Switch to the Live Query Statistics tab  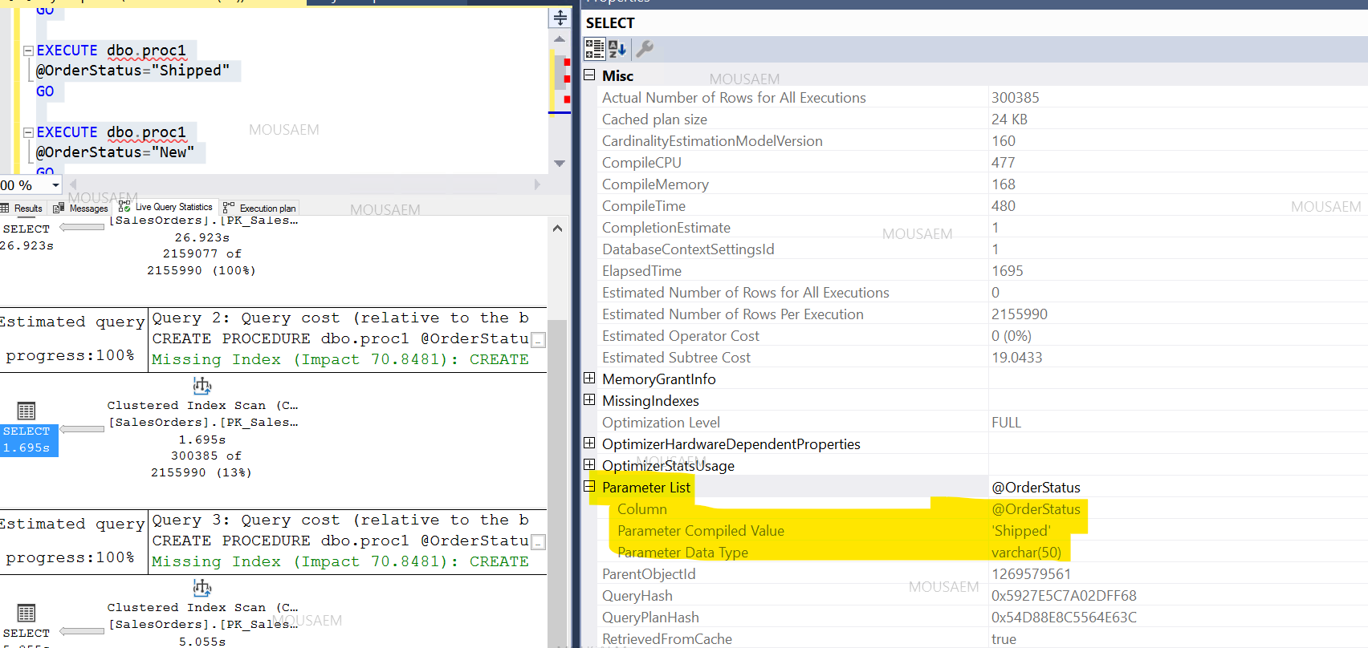[x=166, y=208]
